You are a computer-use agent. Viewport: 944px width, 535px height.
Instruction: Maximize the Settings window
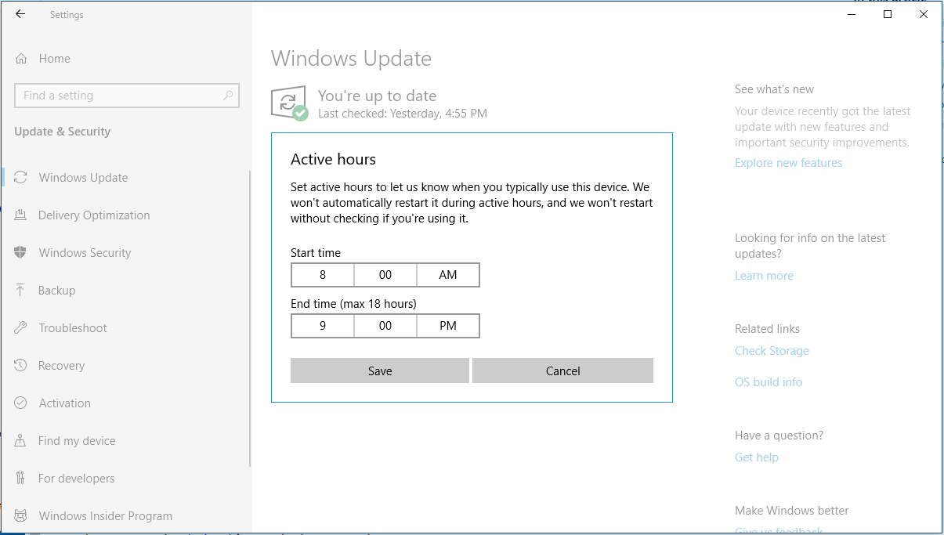pos(888,14)
